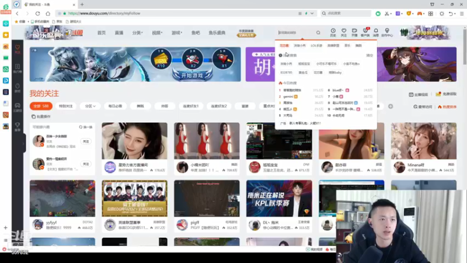Screen dimensions: 467x263
Task: Open a new browser tab
Action: (x=82, y=5)
